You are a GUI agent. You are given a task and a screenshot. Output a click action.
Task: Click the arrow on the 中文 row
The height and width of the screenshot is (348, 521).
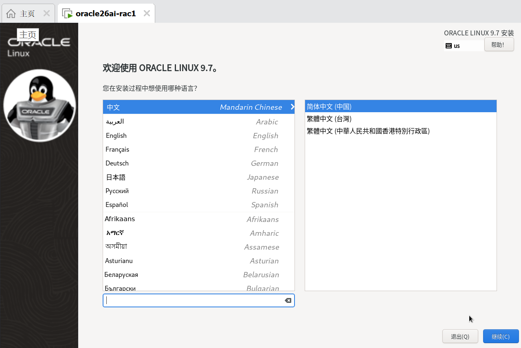coord(292,107)
